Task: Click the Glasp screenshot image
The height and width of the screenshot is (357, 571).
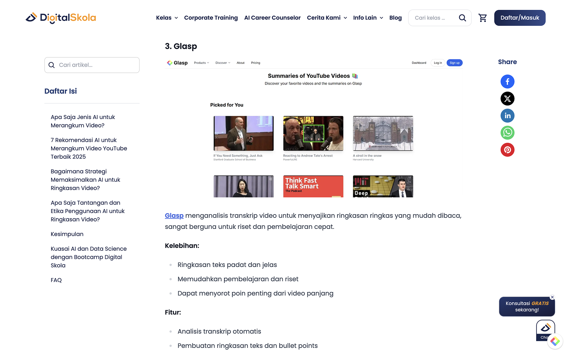Action: [314, 127]
